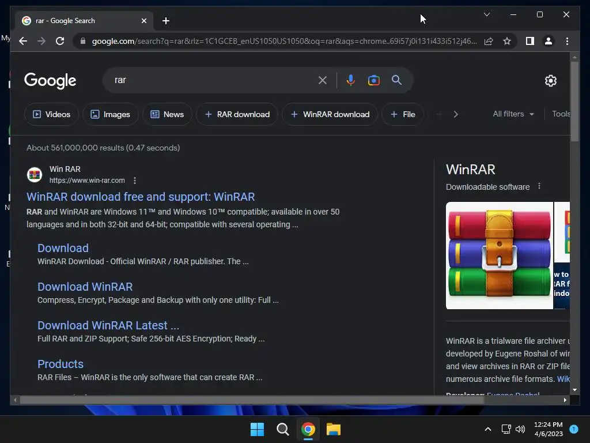Open the tab search chevron
Image resolution: width=590 pixels, height=443 pixels.
point(486,14)
